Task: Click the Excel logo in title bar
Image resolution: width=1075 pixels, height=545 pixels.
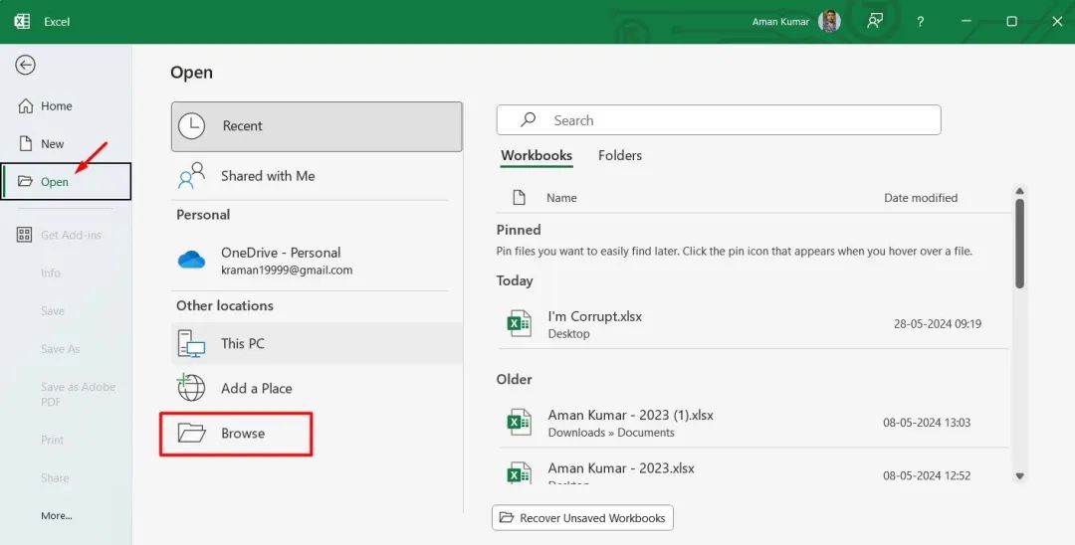Action: 22,21
